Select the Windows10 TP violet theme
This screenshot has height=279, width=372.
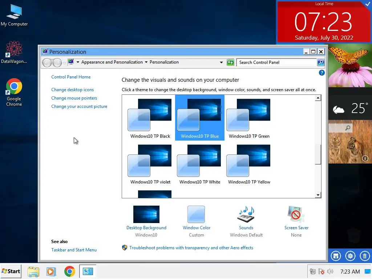[150, 164]
